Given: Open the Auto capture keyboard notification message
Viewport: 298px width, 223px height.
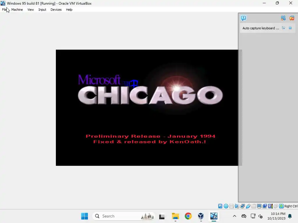Looking at the screenshot, I should click(x=261, y=28).
